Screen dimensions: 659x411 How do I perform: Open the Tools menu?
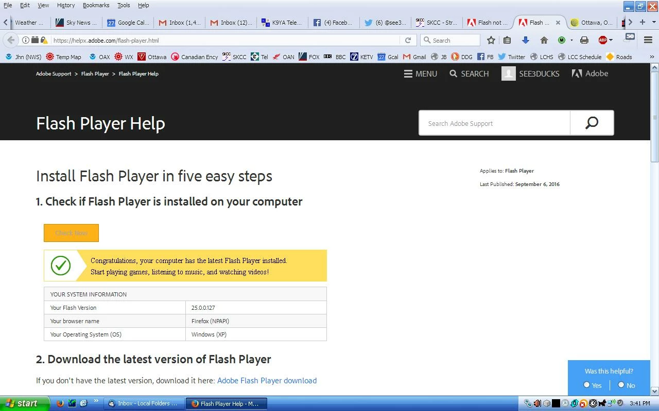pos(124,5)
